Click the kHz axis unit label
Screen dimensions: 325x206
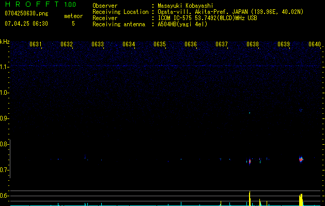[x=5, y=42]
